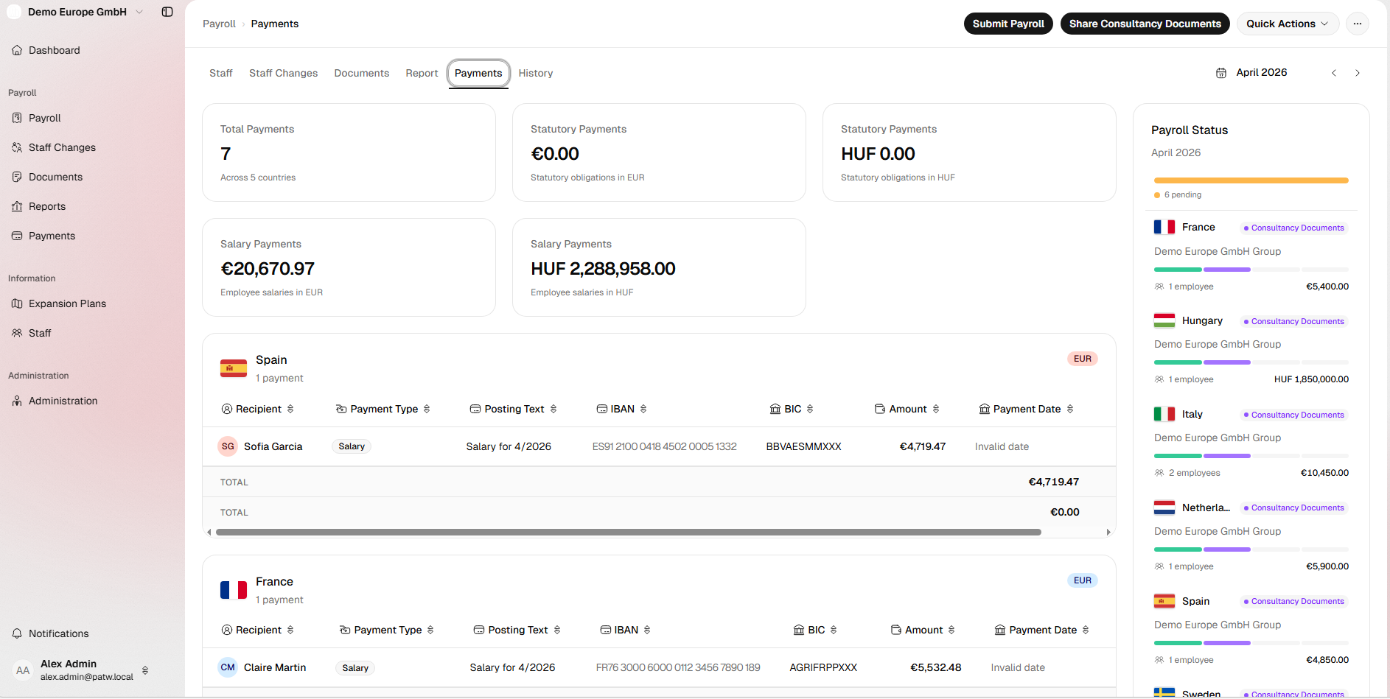The width and height of the screenshot is (1390, 699).
Task: Click the Staff Changes sidebar icon
Action: tap(17, 147)
